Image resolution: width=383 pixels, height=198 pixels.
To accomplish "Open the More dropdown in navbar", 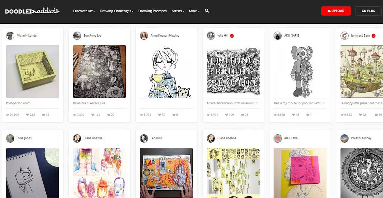I will click(x=194, y=11).
